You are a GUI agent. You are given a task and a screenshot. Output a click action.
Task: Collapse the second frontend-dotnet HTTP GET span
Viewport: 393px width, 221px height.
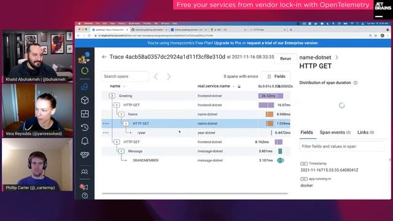pyautogui.click(x=117, y=142)
